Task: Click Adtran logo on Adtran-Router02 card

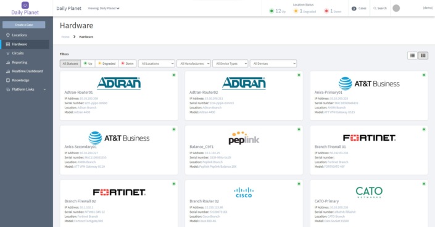Action: 244,83
